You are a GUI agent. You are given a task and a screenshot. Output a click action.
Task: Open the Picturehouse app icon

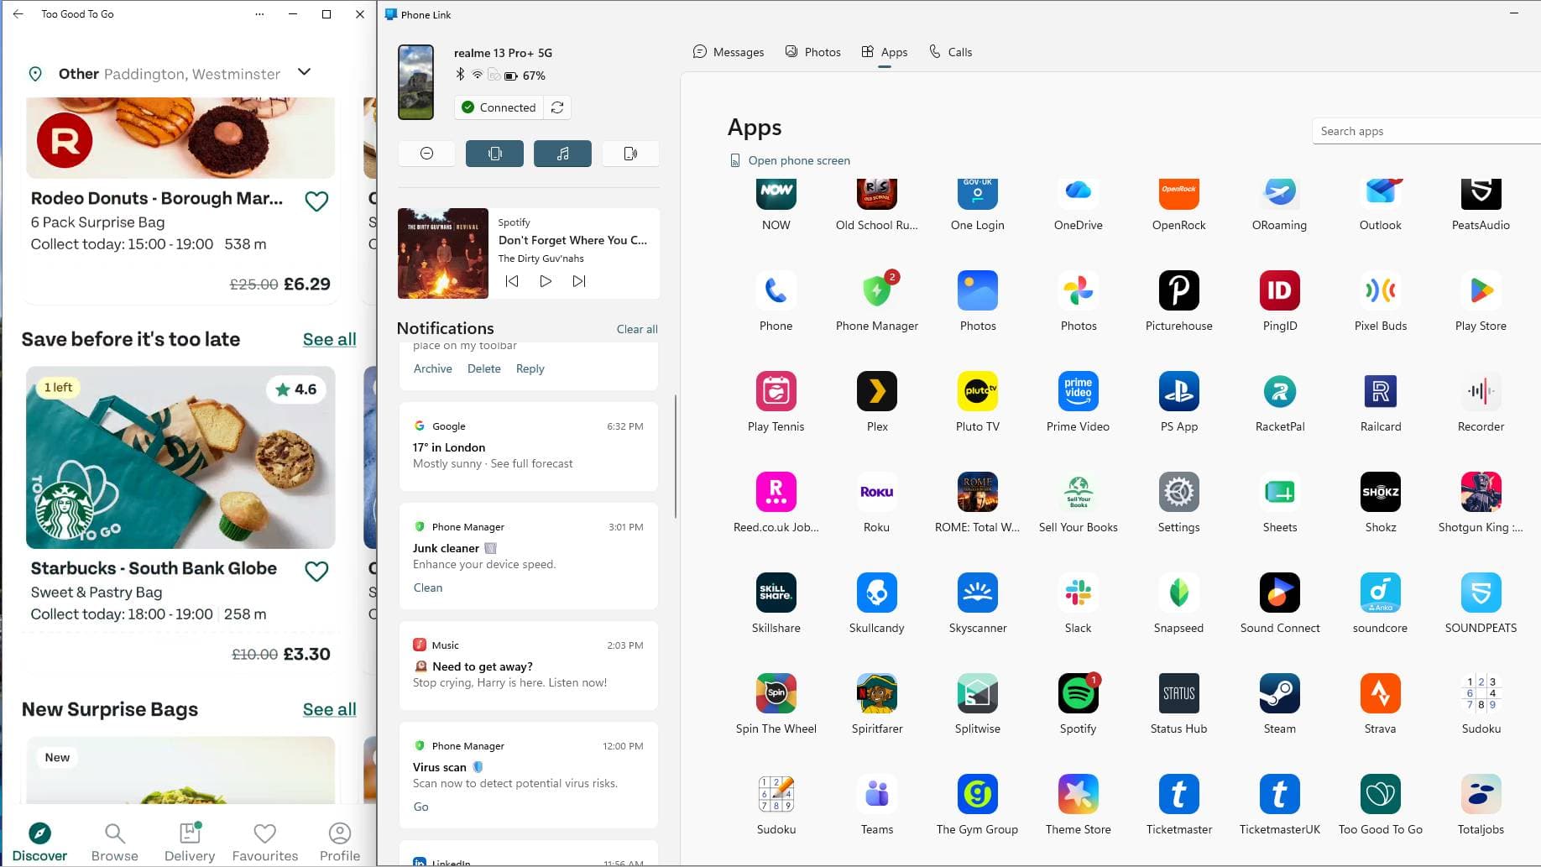1178,290
